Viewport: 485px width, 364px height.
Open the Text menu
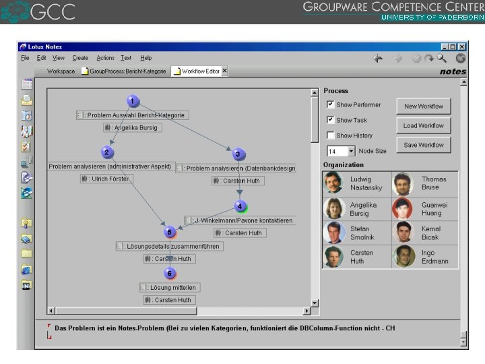tap(126, 58)
